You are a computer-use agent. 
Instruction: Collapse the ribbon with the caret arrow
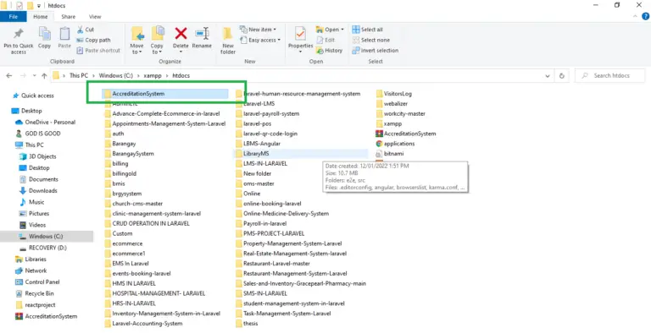pyautogui.click(x=635, y=17)
